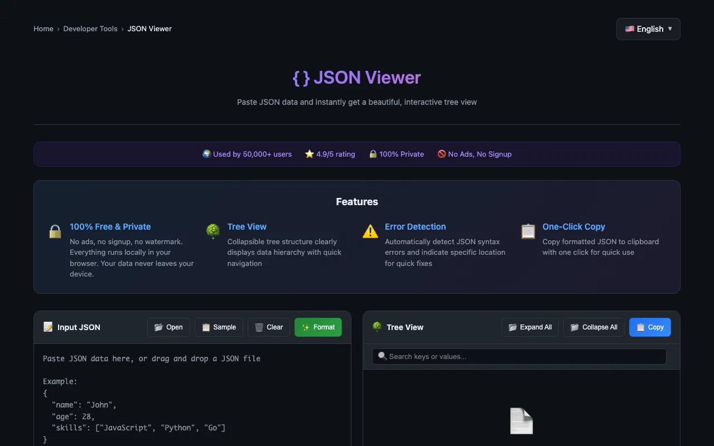Image resolution: width=714 pixels, height=446 pixels.
Task: Click the 4.9/5 rating text
Action: (336, 154)
